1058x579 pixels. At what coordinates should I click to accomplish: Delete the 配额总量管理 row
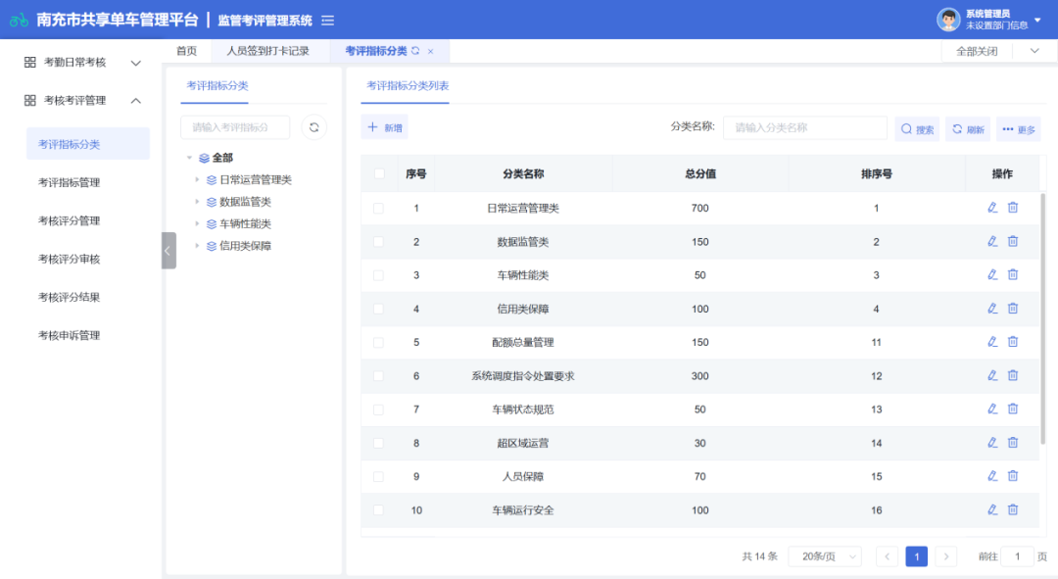click(1013, 342)
